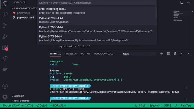The image size is (194, 109).
Task: Click the NORMAL vim mode indicator
Action: (58, 106)
